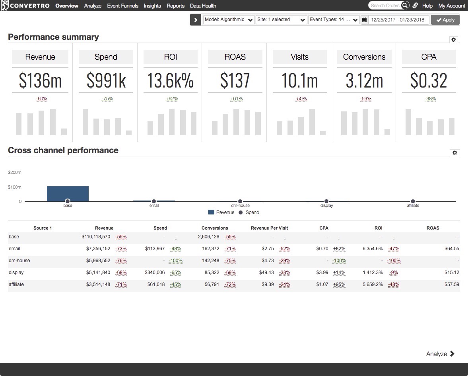Click the link chain icon
Image resolution: width=468 pixels, height=376 pixels.
point(415,6)
